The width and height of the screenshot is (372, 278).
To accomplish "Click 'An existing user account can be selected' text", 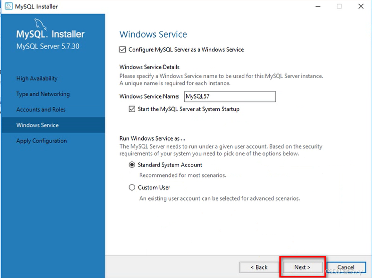I will (x=220, y=198).
